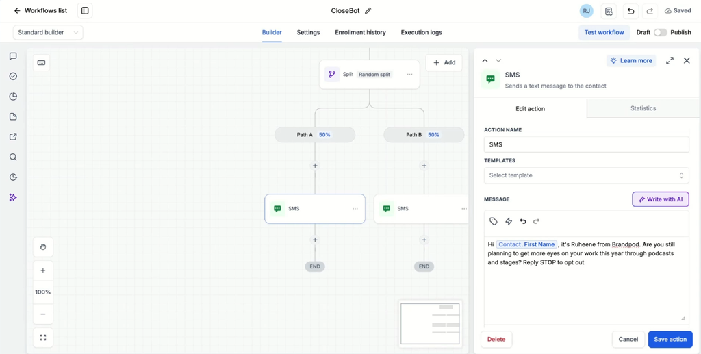Expand the SMS panel to full size
The image size is (701, 354).
click(x=670, y=61)
